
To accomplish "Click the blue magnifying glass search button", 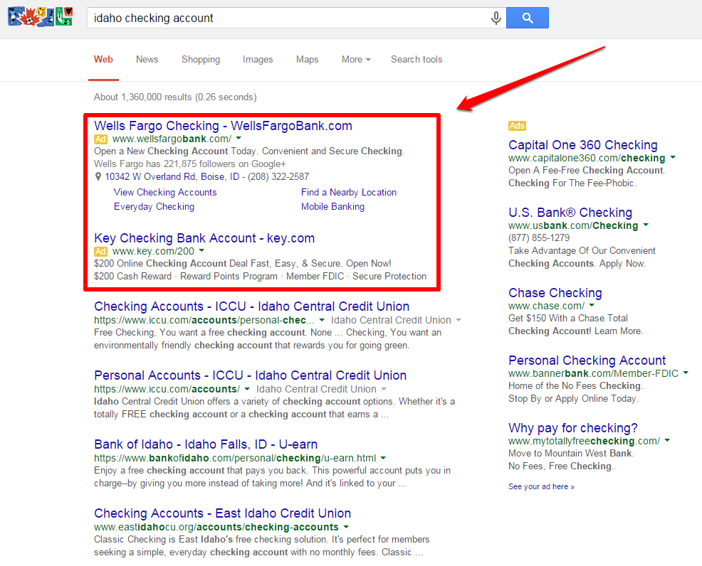I will pos(527,18).
